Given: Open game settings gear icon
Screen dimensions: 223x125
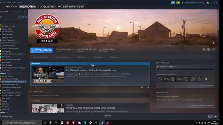Looking at the screenshot, I should click(x=203, y=49).
